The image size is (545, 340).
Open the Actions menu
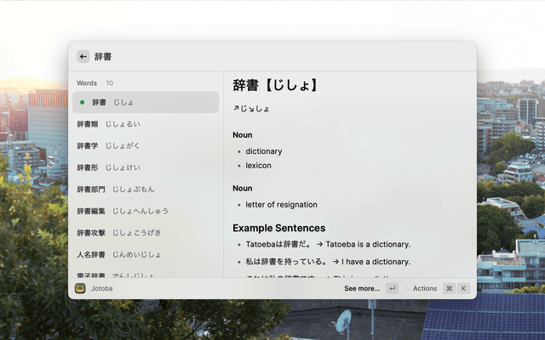click(424, 288)
